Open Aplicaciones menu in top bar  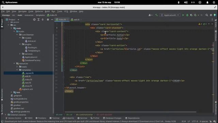(10, 2)
